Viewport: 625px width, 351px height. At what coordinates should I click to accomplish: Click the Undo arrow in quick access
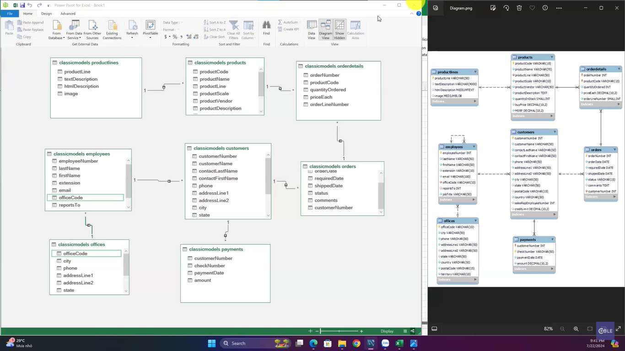[30, 5]
